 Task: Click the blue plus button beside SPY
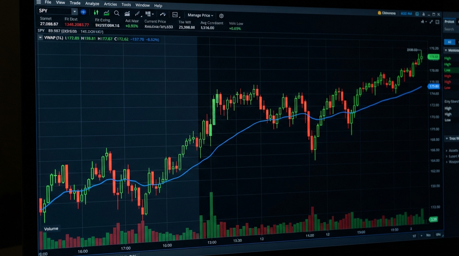coord(83,12)
